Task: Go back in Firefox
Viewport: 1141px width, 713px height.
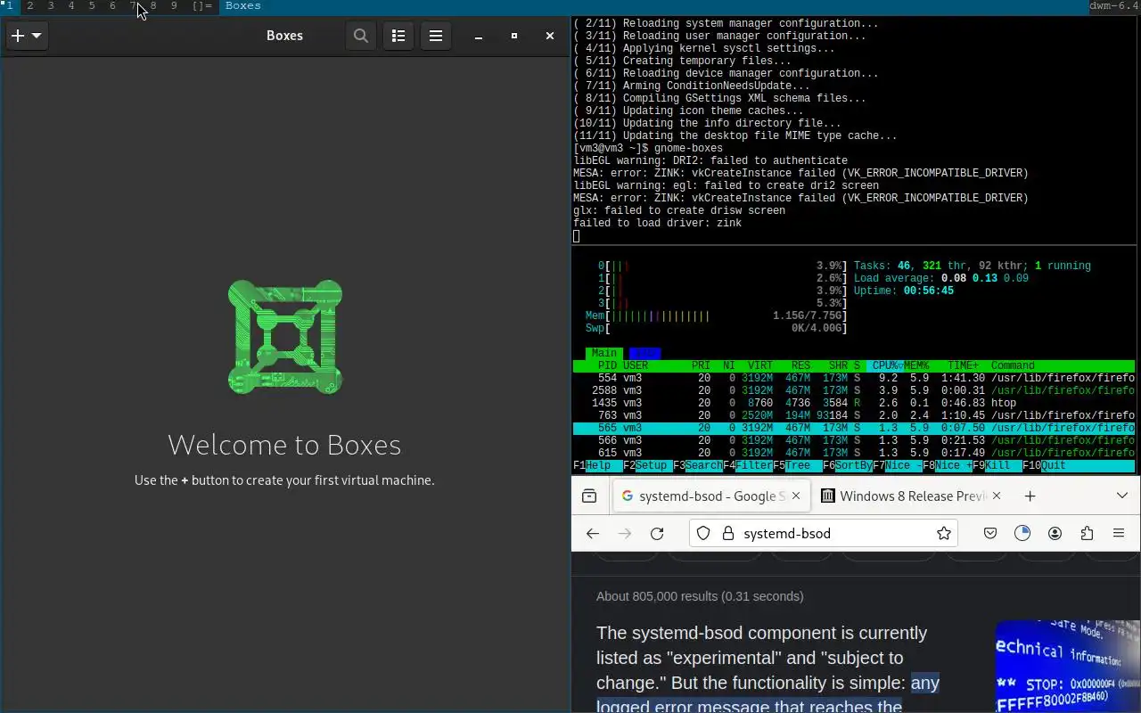Action: point(593,533)
